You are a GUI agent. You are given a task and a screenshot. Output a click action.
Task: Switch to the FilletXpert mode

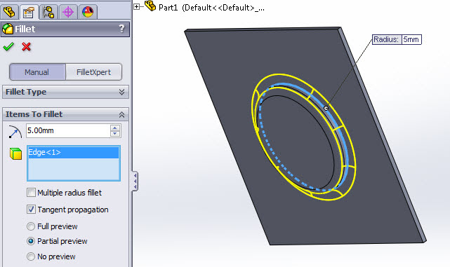click(93, 72)
